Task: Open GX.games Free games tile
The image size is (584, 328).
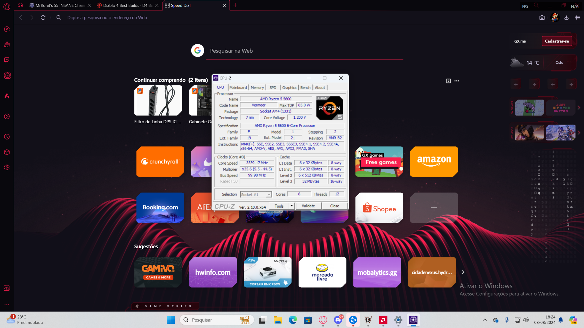Action: [379, 161]
